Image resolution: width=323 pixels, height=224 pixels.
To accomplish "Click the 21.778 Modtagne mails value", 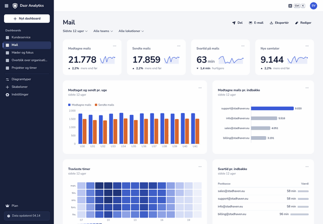I will click(x=82, y=60).
